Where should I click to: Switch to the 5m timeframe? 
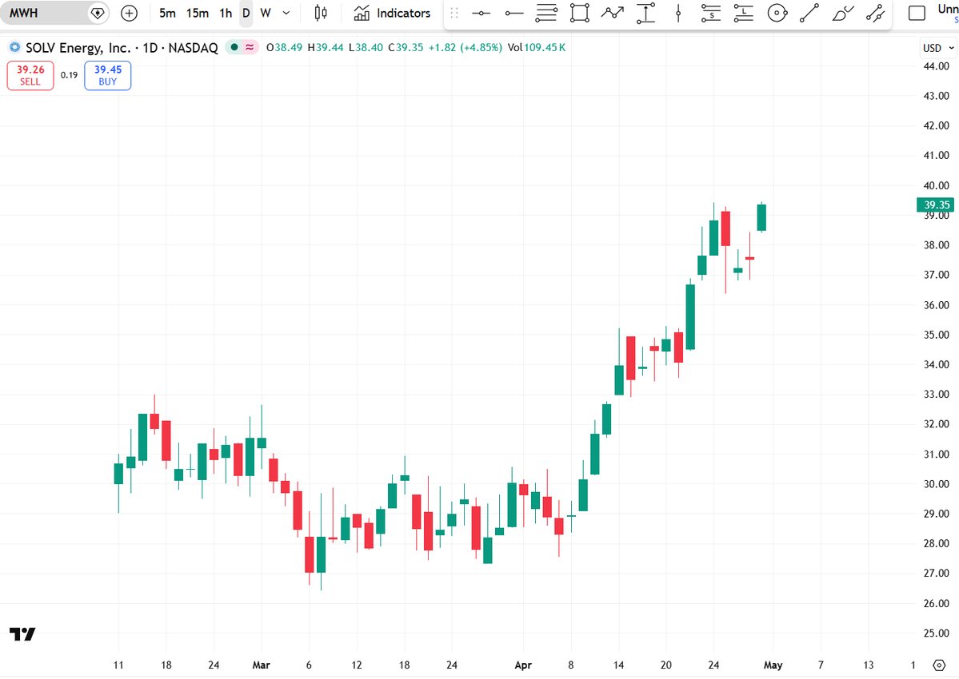(x=167, y=13)
